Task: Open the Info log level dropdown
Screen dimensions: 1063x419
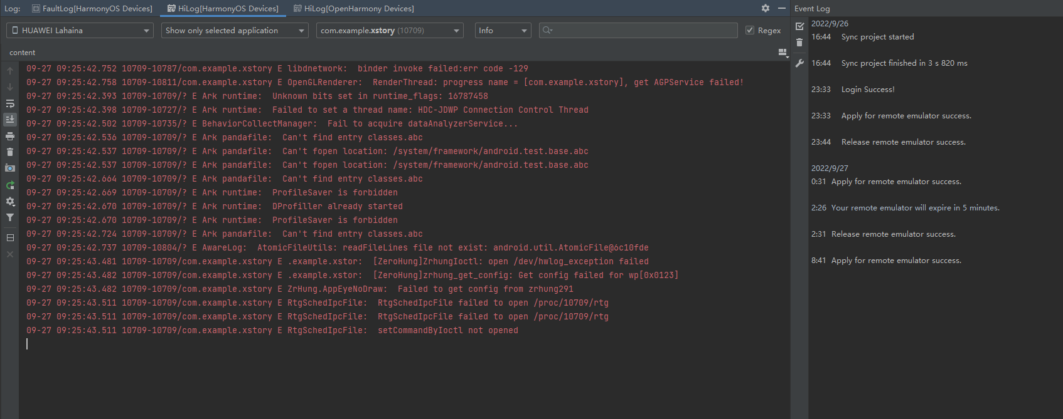Action: 503,30
